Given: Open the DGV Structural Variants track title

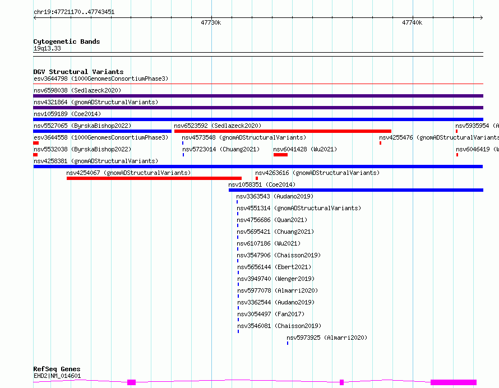Looking at the screenshot, I should [78, 72].
